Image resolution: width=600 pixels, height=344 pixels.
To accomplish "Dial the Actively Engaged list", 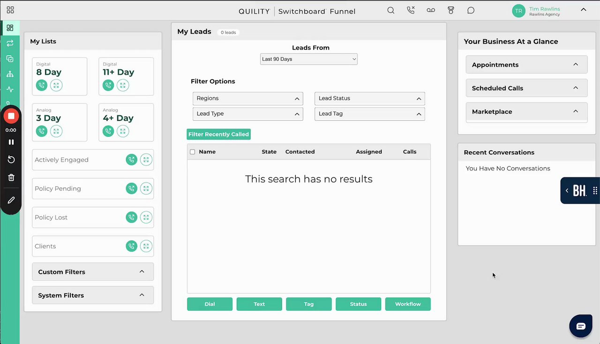I will [x=132, y=160].
